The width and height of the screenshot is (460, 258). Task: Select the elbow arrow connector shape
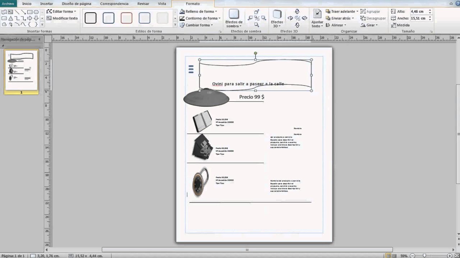23,18
